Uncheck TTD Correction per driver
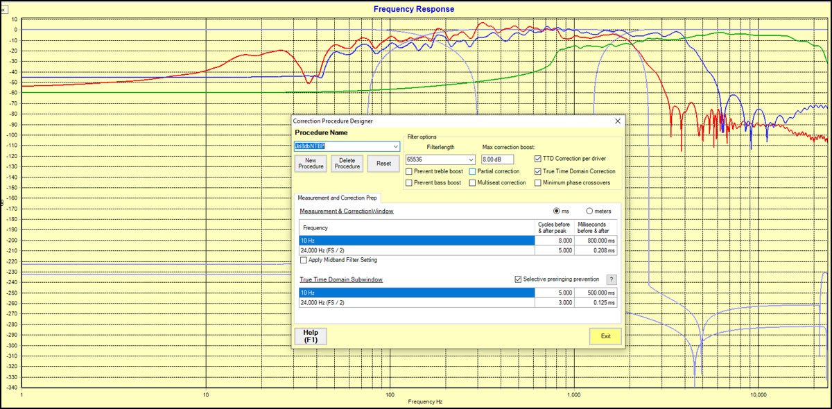Viewport: 832px width, 409px height. (538, 159)
